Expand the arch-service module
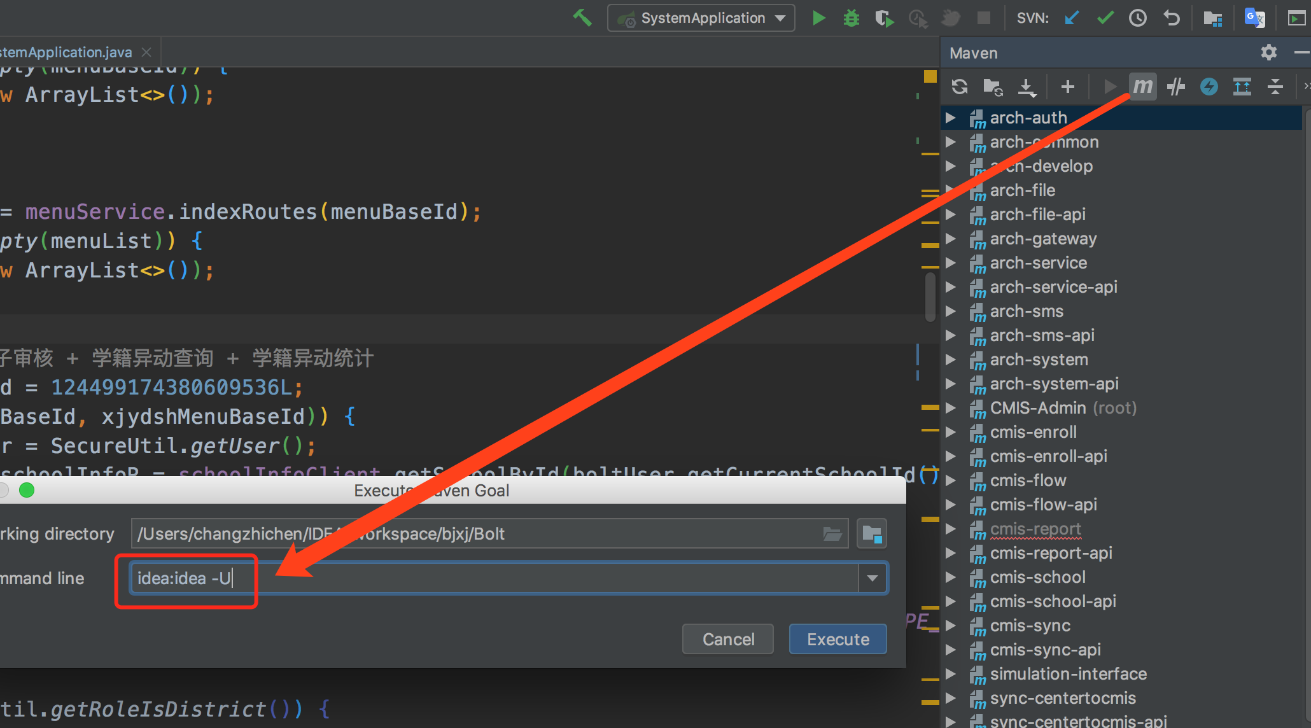The height and width of the screenshot is (728, 1311). pos(950,263)
